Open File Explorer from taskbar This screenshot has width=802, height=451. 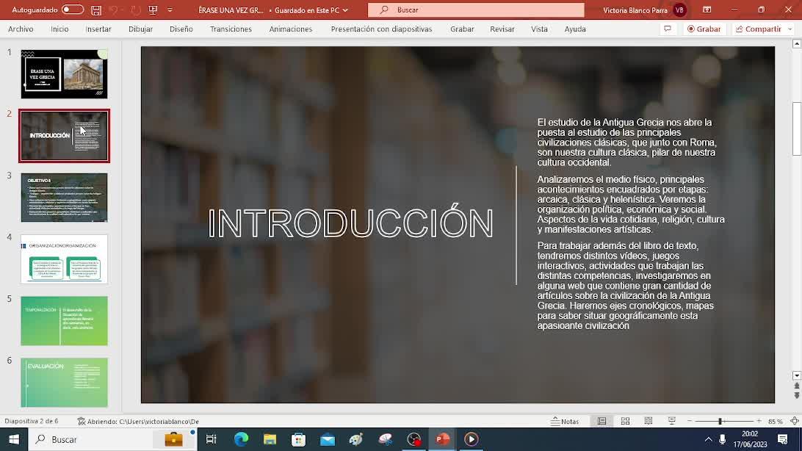point(270,439)
